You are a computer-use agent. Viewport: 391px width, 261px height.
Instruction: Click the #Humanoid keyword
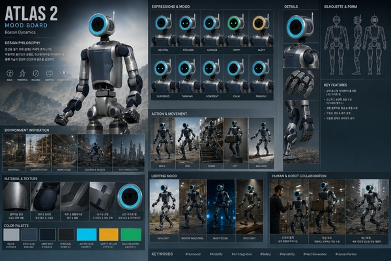click(193, 254)
